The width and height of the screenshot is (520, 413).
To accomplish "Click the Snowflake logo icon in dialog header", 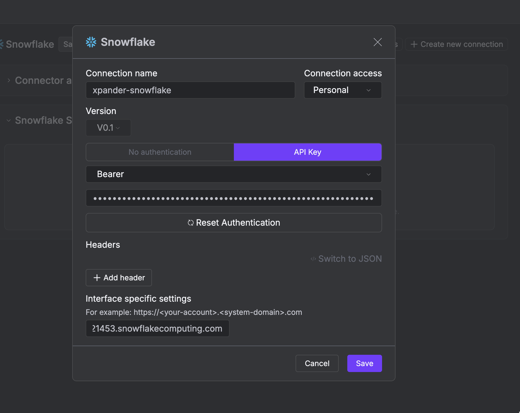I will coord(91,42).
